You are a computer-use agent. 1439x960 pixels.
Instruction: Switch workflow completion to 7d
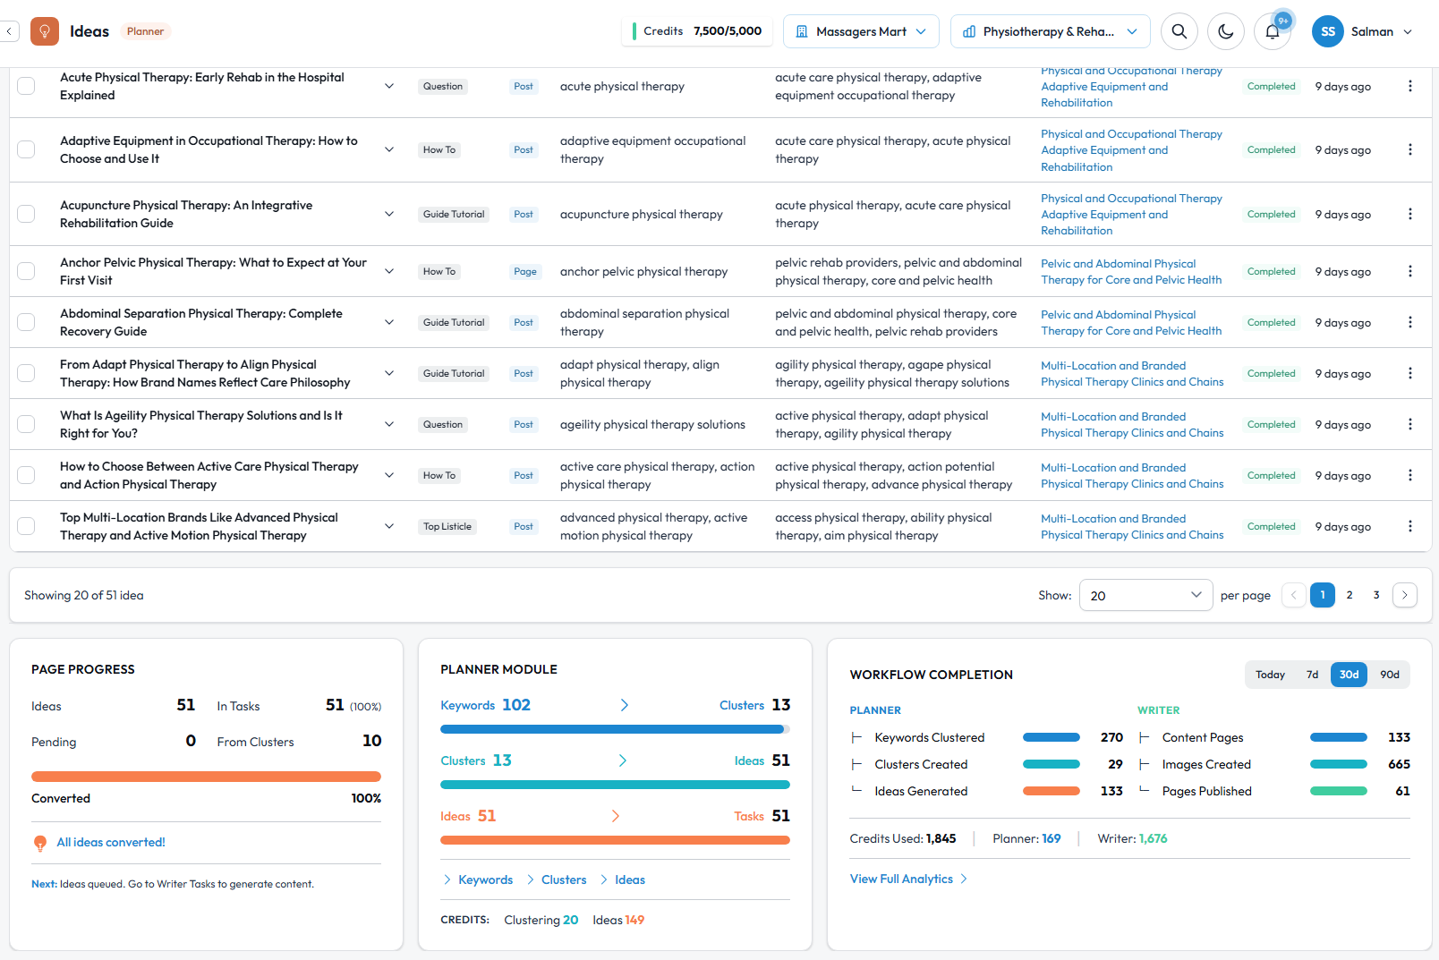(1312, 675)
